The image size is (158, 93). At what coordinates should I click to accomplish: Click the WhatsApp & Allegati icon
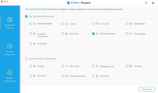pyautogui.click(x=97, y=34)
